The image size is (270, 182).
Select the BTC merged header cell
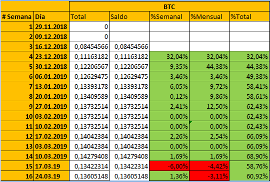click(x=169, y=6)
